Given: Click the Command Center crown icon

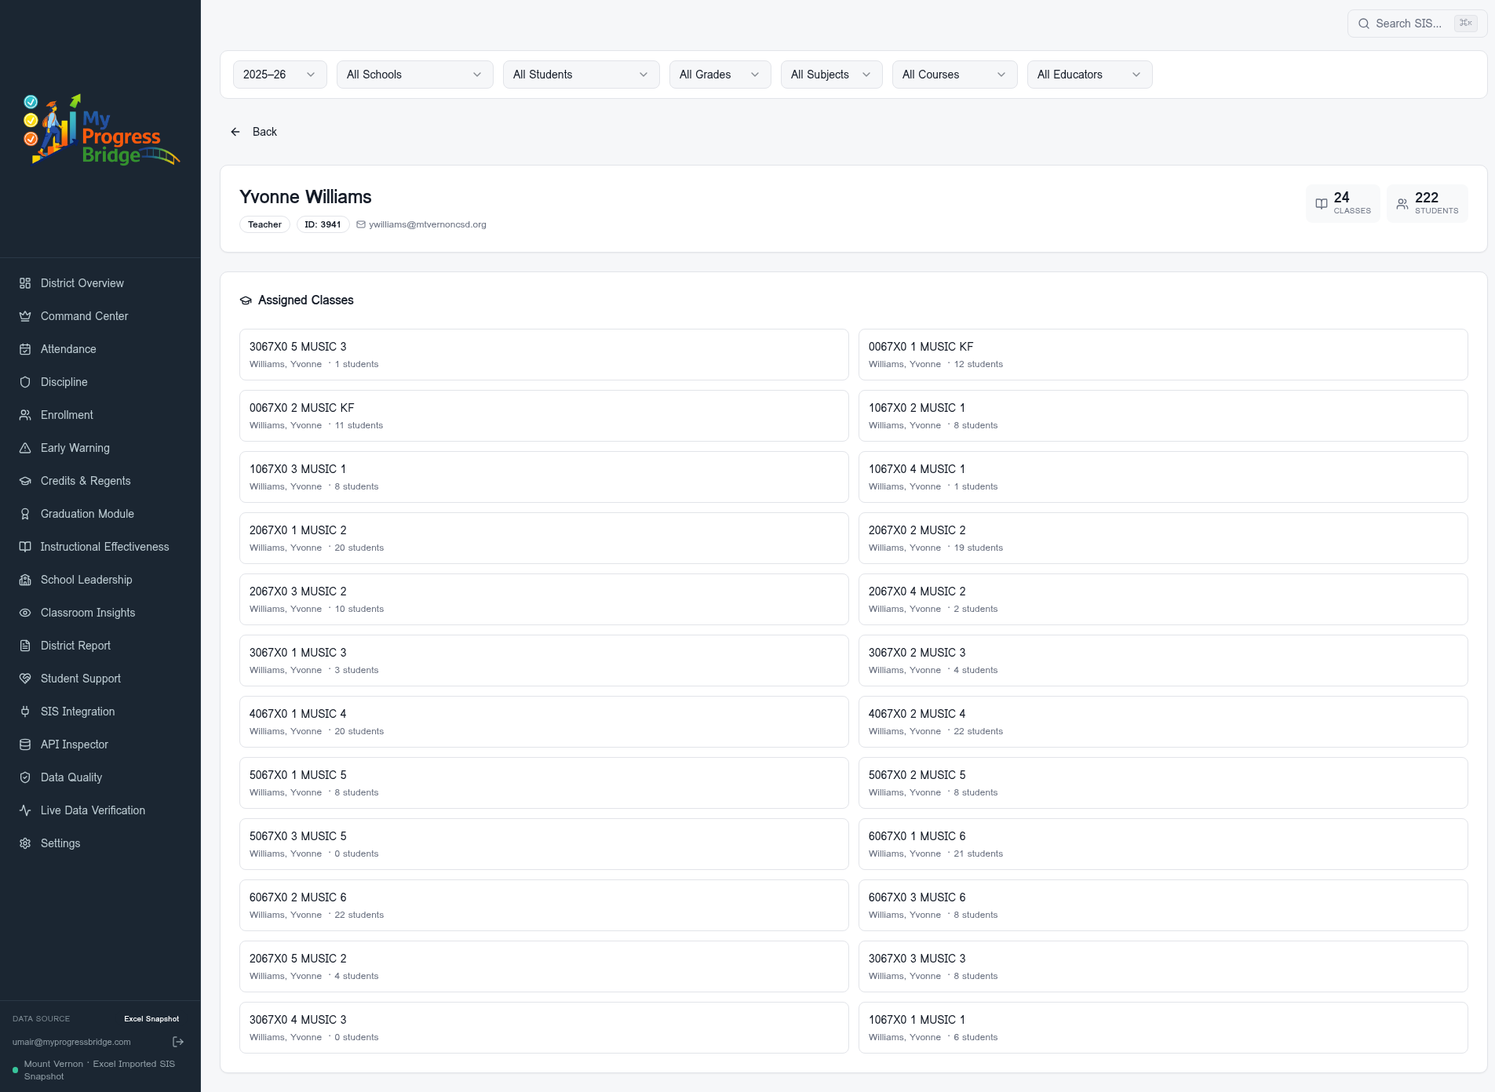Looking at the screenshot, I should pos(25,316).
